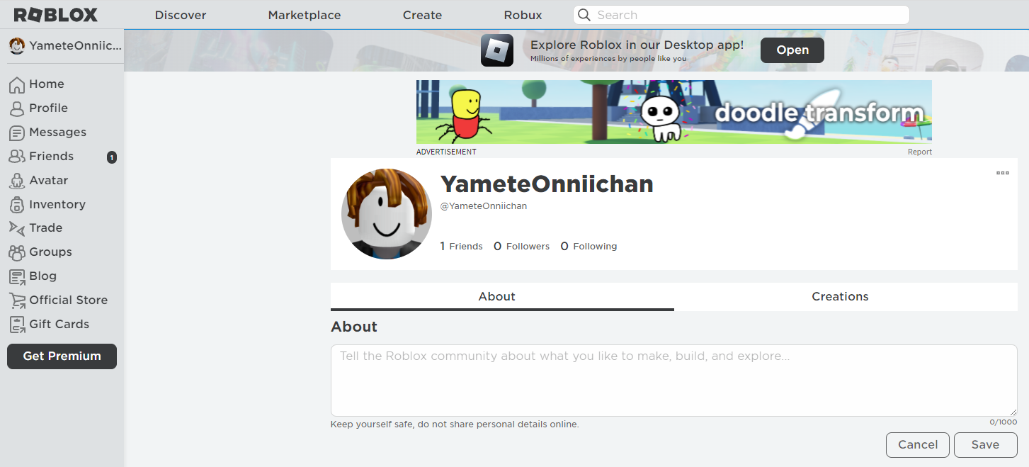Click the Get Premium button
1029x467 pixels.
pyautogui.click(x=62, y=356)
